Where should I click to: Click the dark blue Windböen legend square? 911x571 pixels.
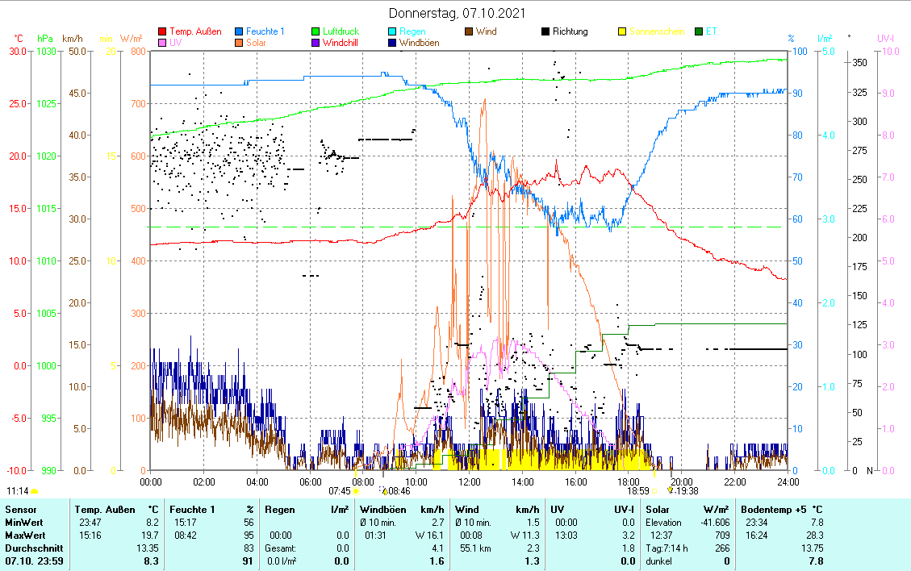coord(393,44)
